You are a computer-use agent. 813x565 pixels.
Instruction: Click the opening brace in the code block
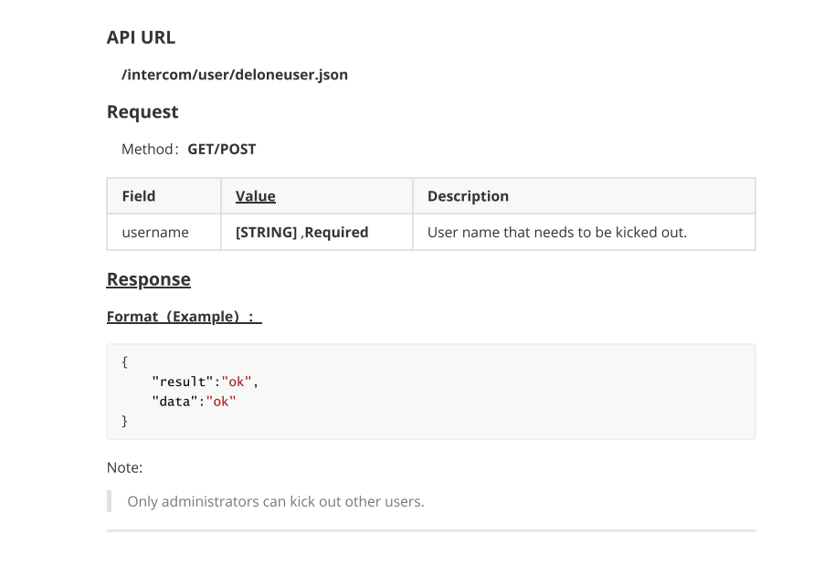124,361
